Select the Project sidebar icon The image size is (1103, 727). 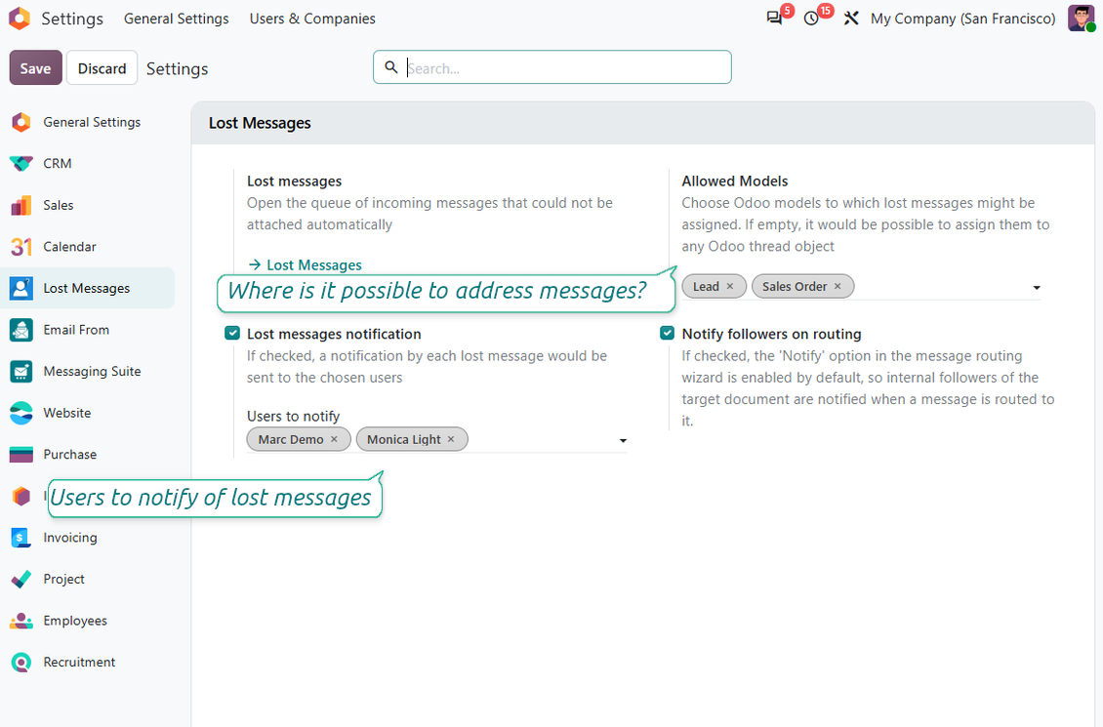[x=21, y=580]
